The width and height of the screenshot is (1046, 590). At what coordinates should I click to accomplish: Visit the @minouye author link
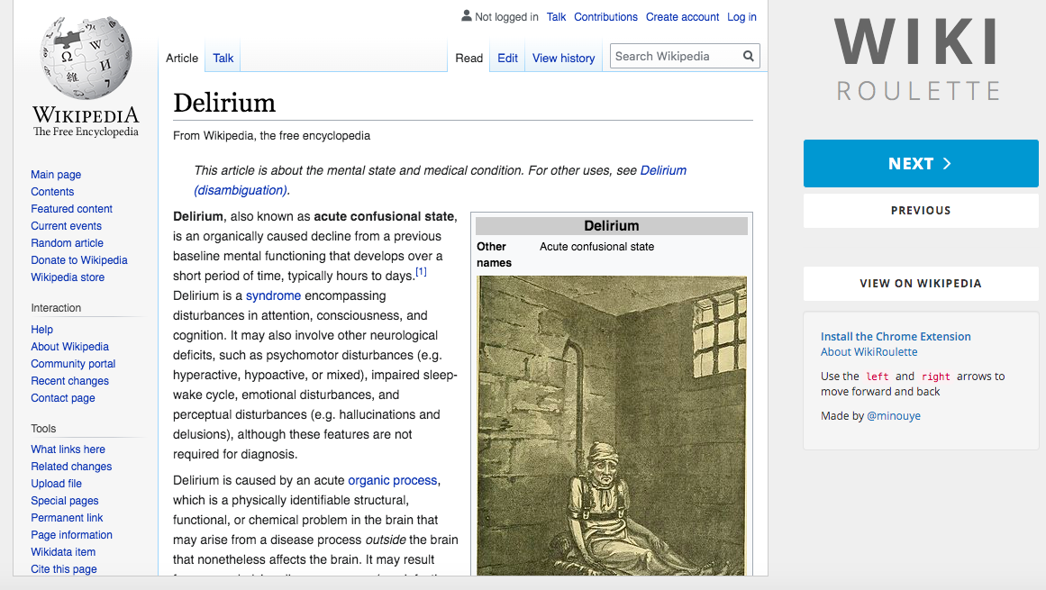coord(893,416)
